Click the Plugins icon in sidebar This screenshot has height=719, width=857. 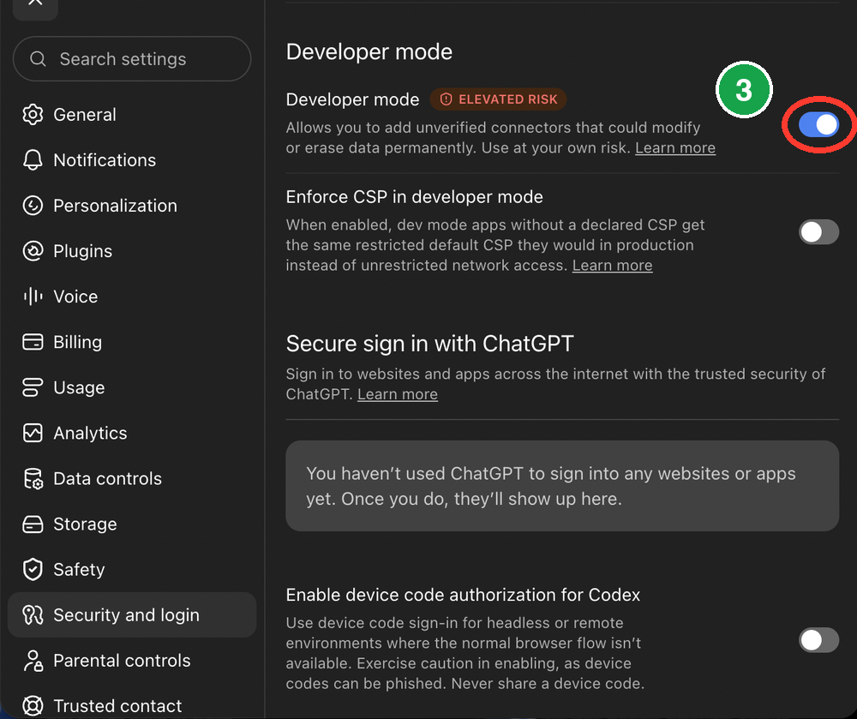tap(33, 251)
